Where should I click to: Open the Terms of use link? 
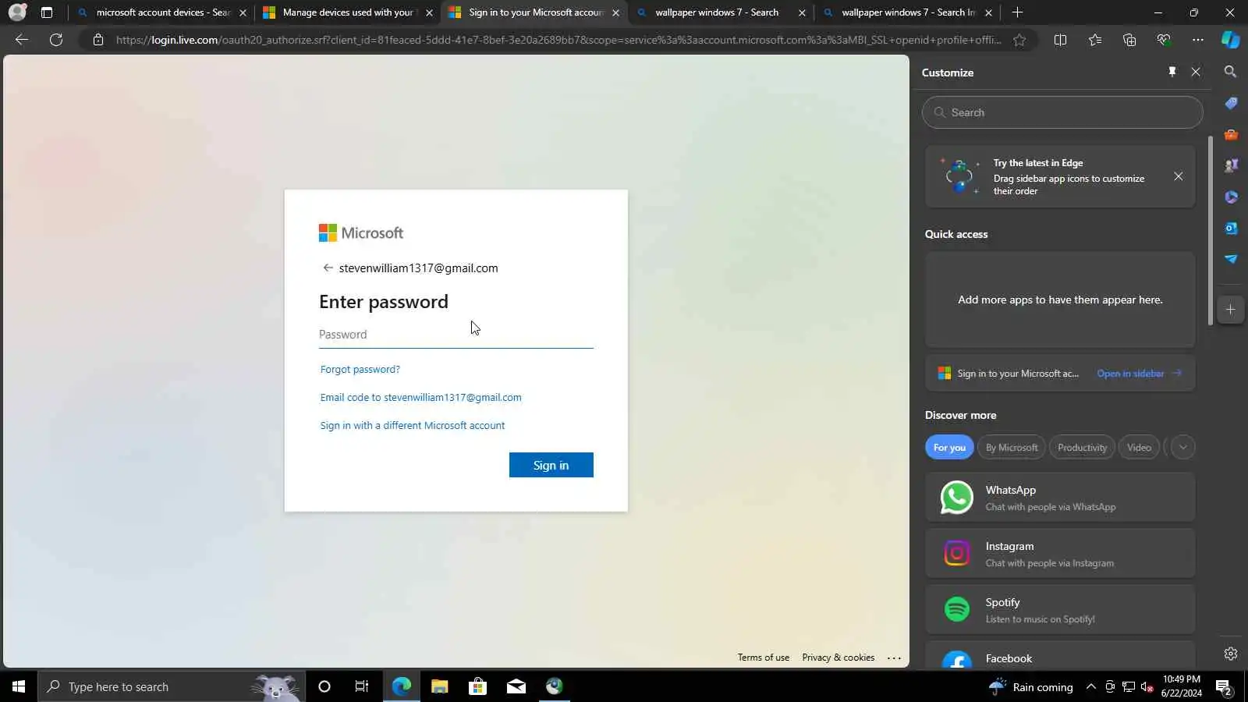coord(764,658)
